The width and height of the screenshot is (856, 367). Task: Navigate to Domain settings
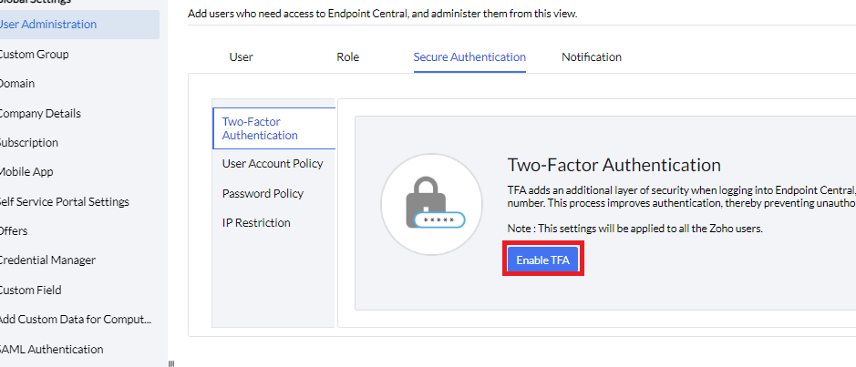(x=17, y=84)
